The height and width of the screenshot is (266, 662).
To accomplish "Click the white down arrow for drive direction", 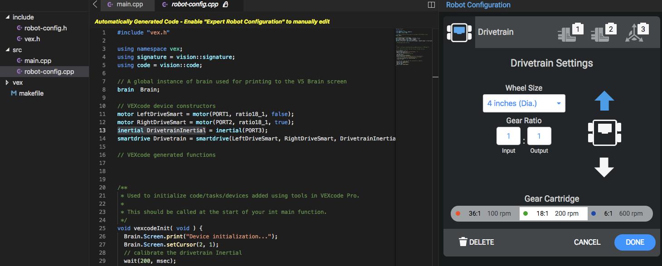I will (604, 167).
